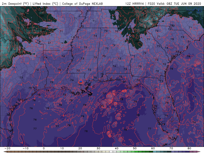Click the "66" dewpoint value on the map
This screenshot has height=153, width=204.
pyautogui.click(x=17, y=53)
